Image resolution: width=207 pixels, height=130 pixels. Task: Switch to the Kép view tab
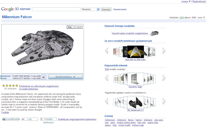70,27
